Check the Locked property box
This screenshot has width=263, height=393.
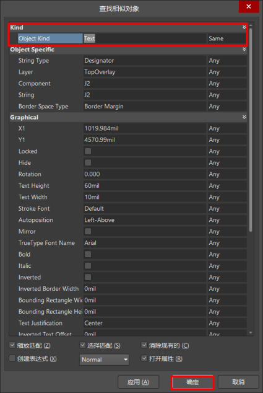pos(88,151)
